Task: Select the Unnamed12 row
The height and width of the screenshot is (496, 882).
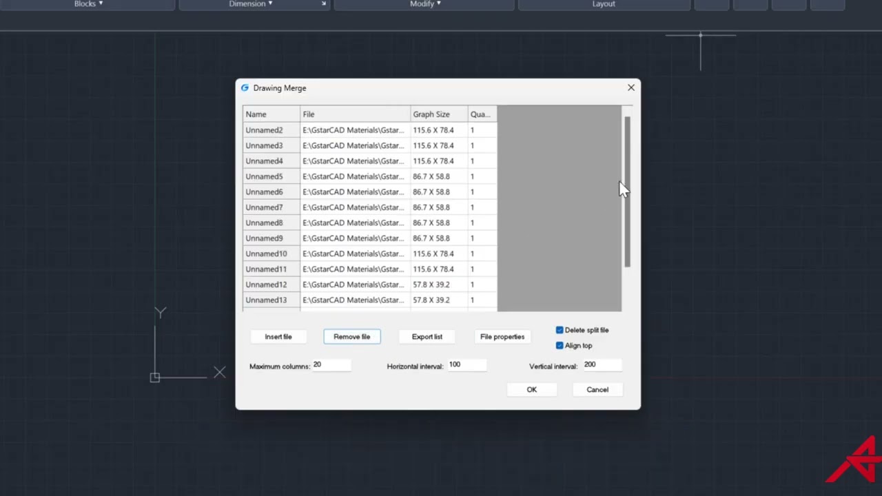Action: 370,285
